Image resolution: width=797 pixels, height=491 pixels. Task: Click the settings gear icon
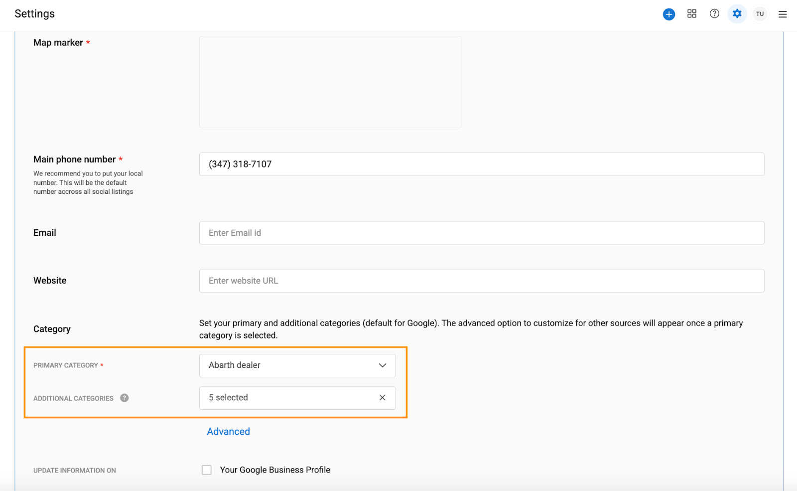[x=737, y=14]
